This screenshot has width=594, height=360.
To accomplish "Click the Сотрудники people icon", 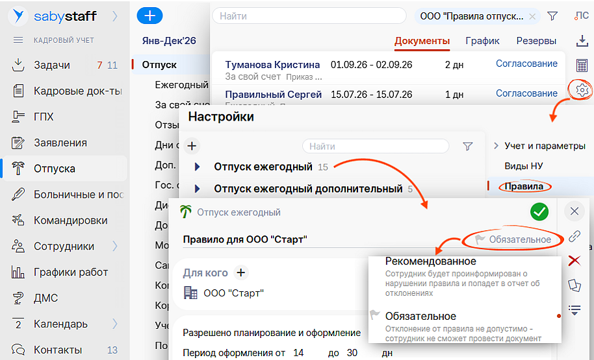I will [x=18, y=246].
